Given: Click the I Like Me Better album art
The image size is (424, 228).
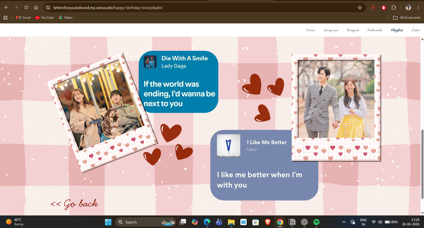Looking at the screenshot, I should [x=228, y=146].
